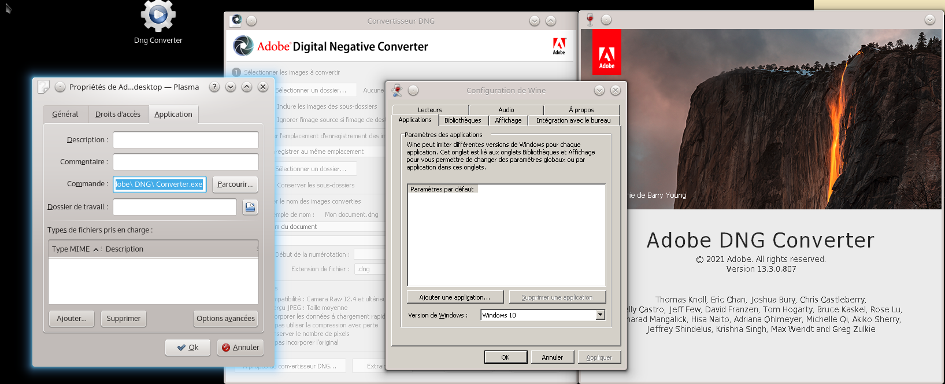Click up-chevron button in Convertisseur DNG title bar
Screen dimensions: 945x384
pos(551,21)
